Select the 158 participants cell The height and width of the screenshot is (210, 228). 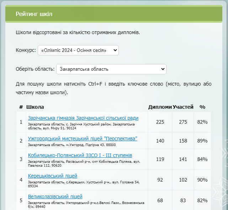[x=183, y=141]
